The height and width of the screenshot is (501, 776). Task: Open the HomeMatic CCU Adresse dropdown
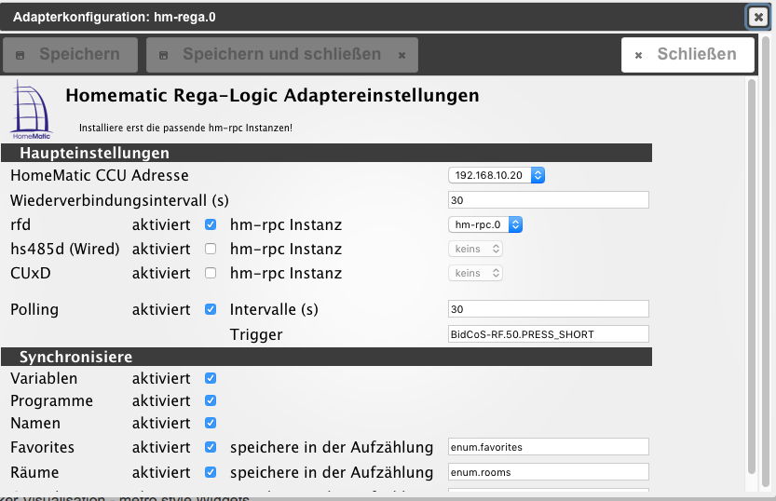coord(497,175)
